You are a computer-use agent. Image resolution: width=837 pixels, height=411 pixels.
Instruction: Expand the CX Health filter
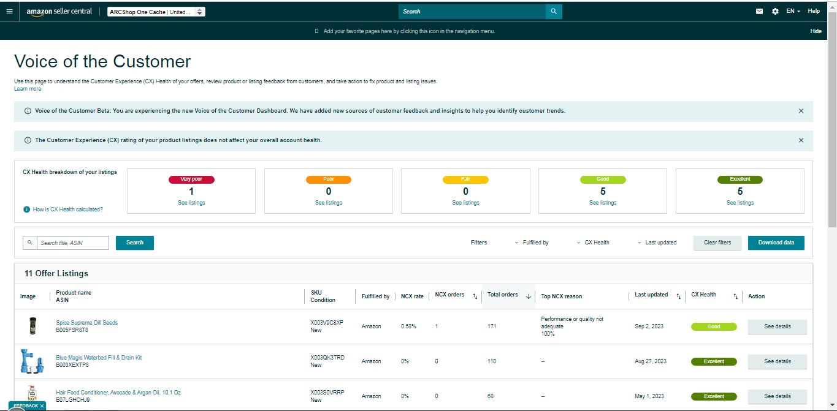593,243
